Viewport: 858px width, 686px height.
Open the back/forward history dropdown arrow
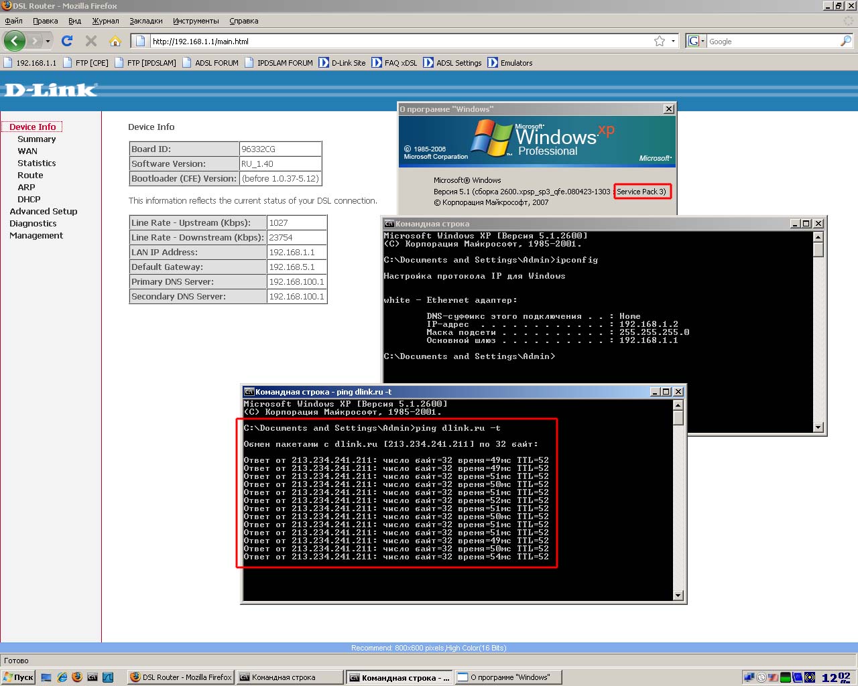click(48, 41)
